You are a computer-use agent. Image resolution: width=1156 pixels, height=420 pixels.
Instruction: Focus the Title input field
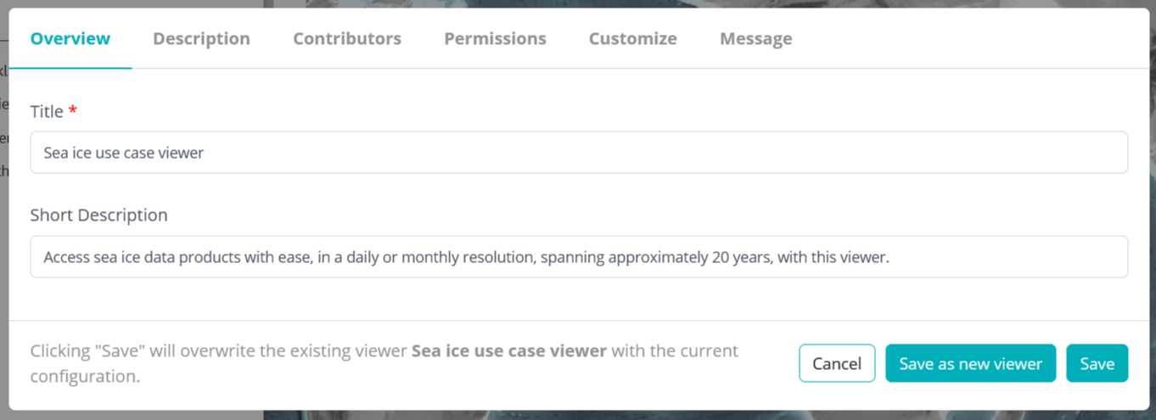[x=579, y=153]
